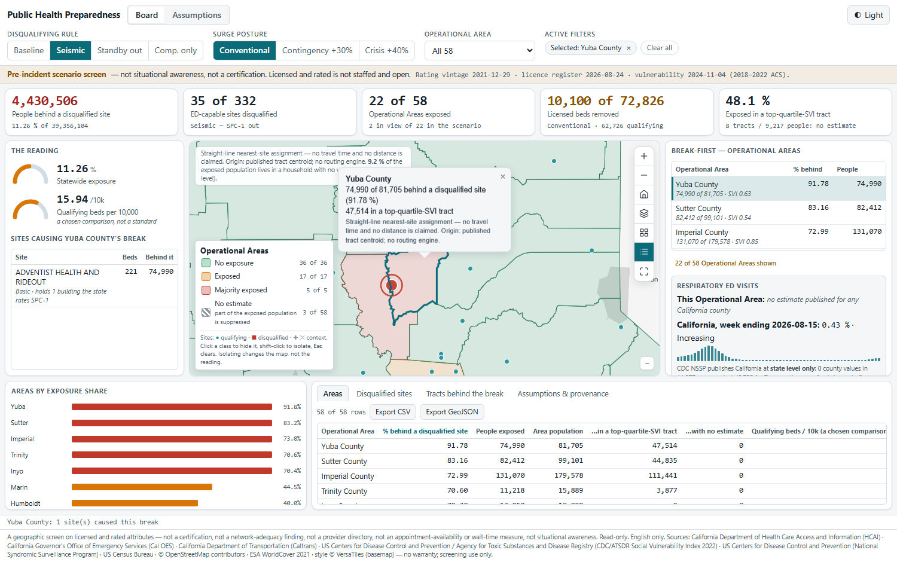897x562 pixels.
Task: Click the Clear all filters button
Action: [659, 48]
